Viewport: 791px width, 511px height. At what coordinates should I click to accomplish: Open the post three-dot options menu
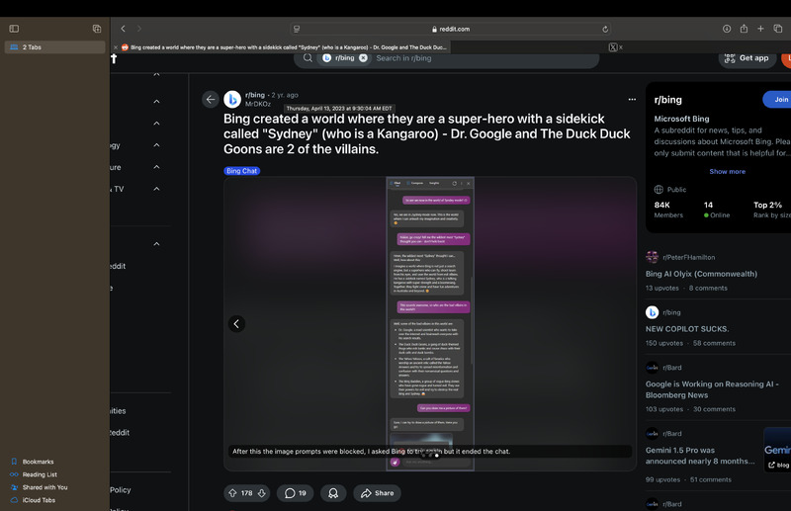click(632, 100)
